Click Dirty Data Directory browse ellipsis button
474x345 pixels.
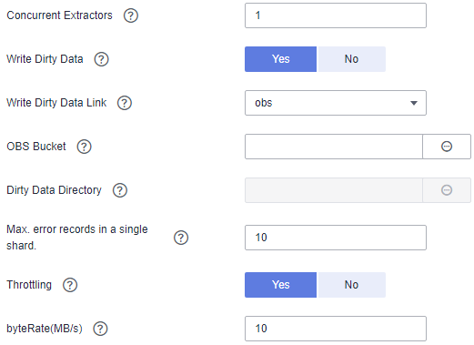(447, 190)
